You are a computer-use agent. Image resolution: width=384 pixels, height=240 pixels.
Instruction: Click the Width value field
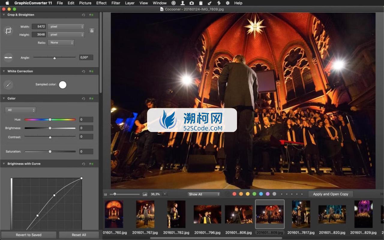click(x=39, y=27)
